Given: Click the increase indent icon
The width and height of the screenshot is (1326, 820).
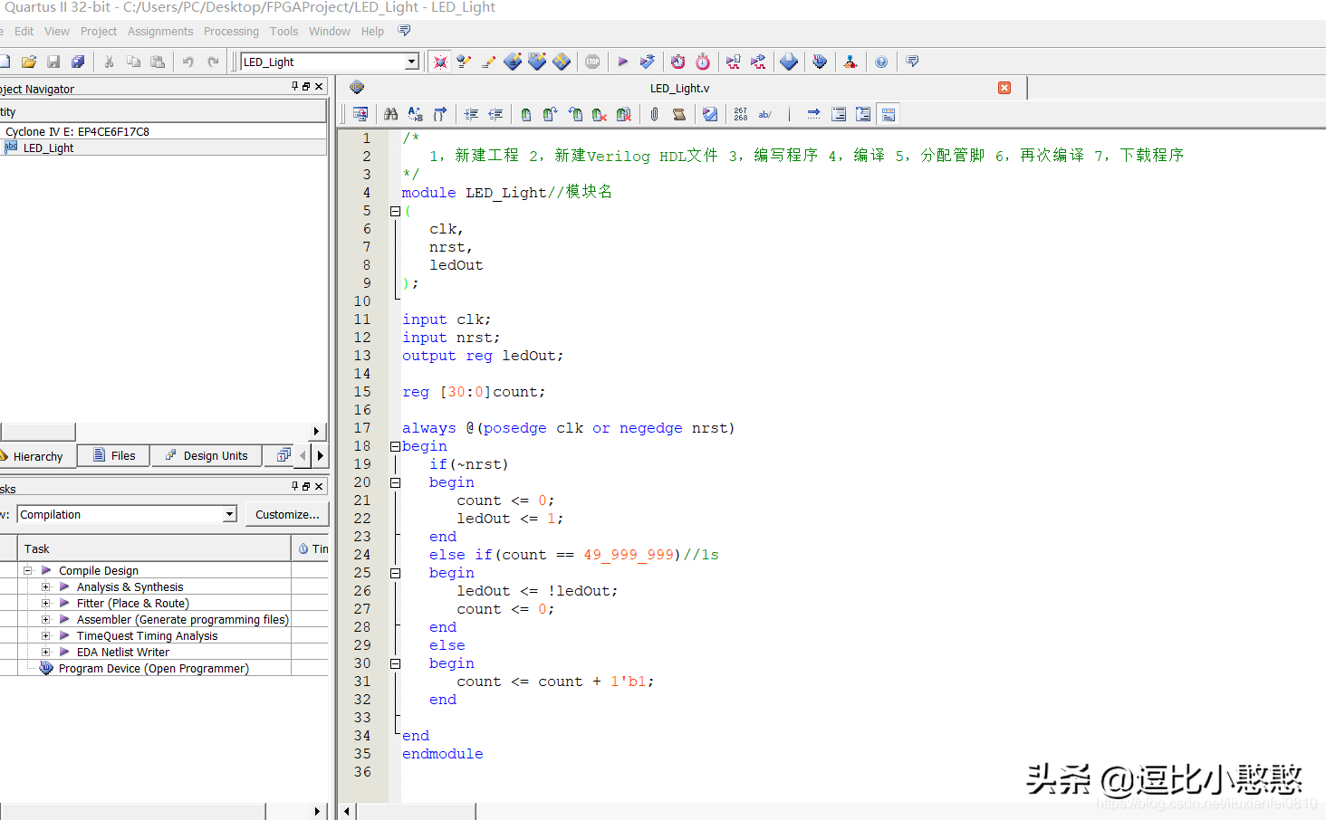Looking at the screenshot, I should [471, 114].
